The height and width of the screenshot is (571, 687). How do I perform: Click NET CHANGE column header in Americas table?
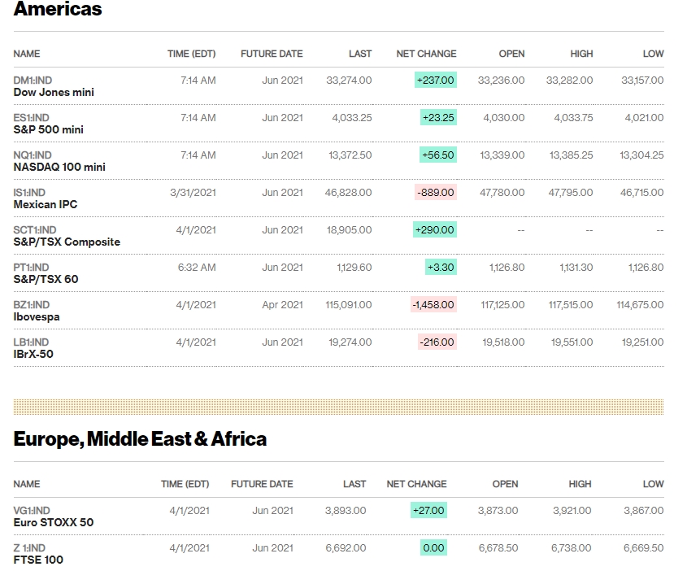pos(426,54)
